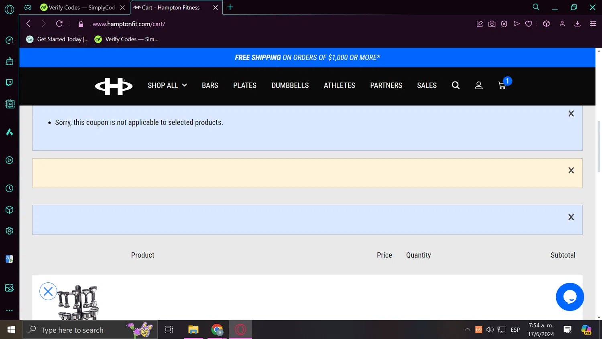Dismiss the empty yellow notice banner
The width and height of the screenshot is (602, 339).
coord(571,170)
